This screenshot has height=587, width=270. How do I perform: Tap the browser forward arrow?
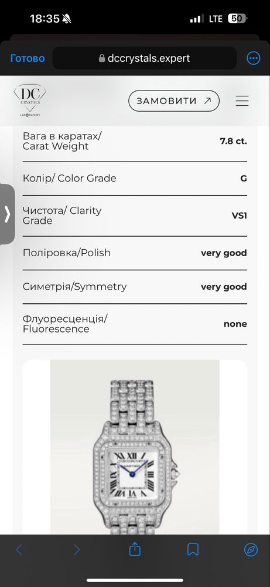tap(77, 549)
